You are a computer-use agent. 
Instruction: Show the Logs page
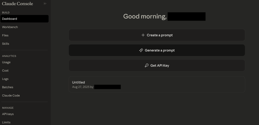[x=5, y=79]
